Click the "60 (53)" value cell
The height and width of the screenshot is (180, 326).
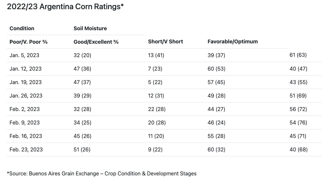[216, 69]
